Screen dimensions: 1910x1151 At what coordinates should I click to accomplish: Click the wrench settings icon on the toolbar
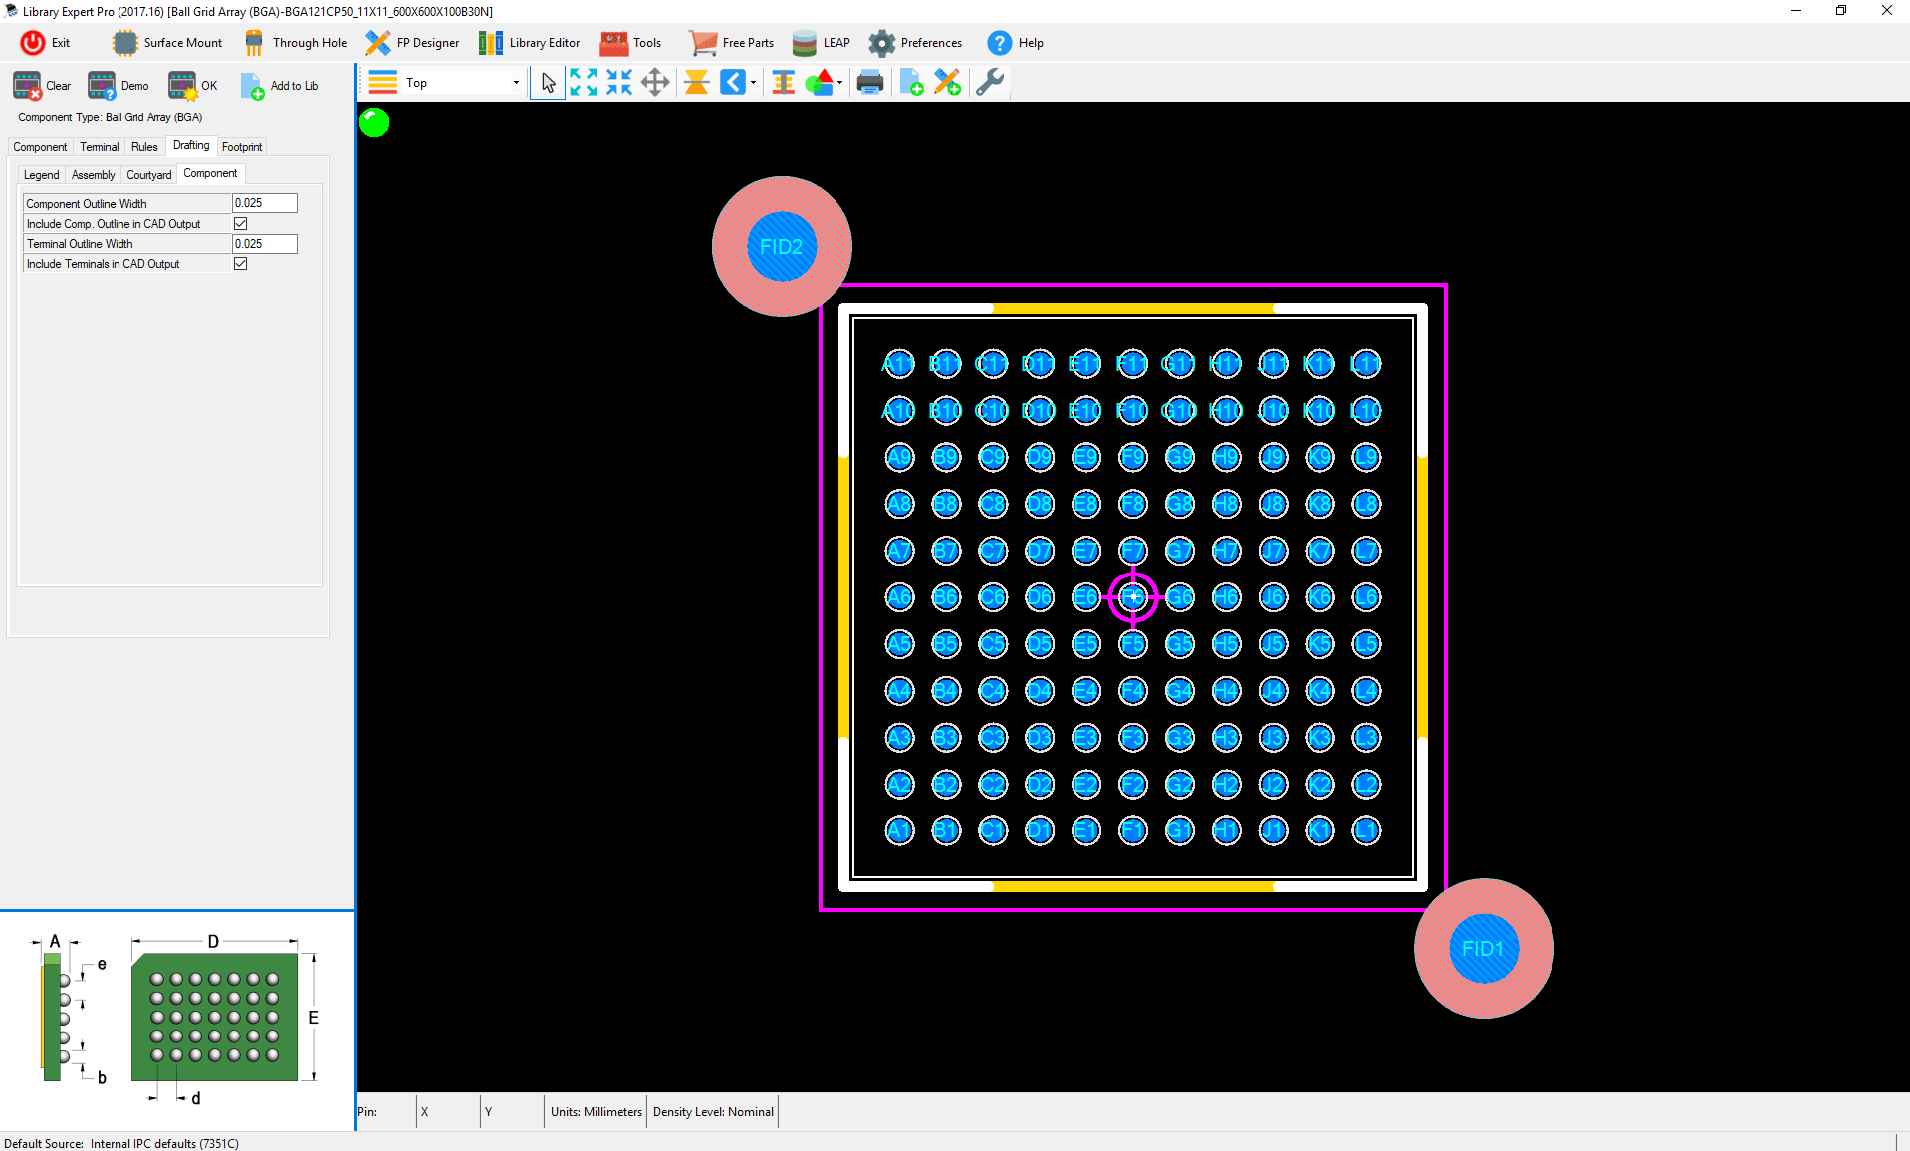pos(989,82)
